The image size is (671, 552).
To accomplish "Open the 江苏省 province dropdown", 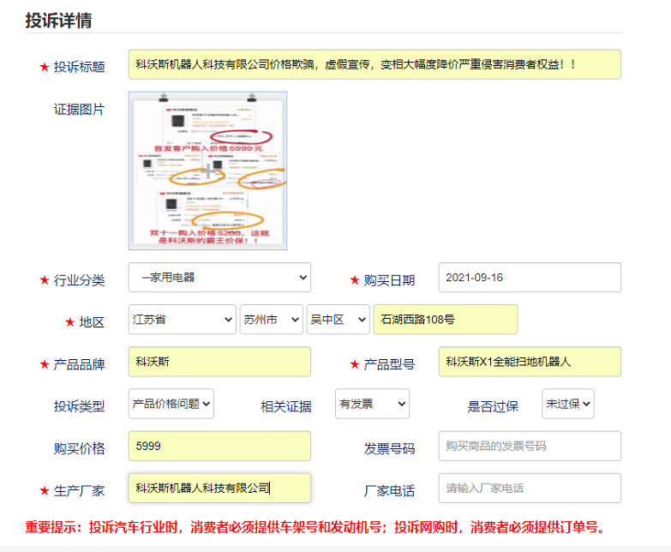I will pos(183,319).
